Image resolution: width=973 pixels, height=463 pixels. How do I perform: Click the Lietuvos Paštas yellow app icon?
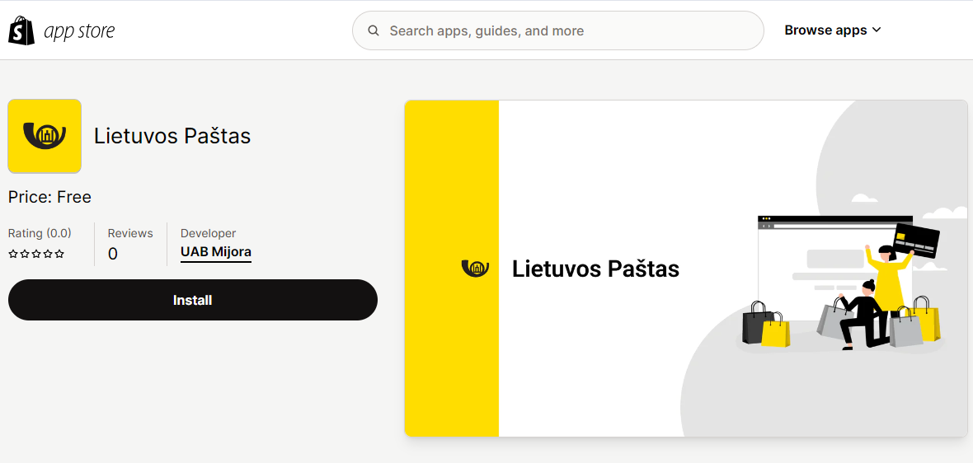(x=45, y=136)
